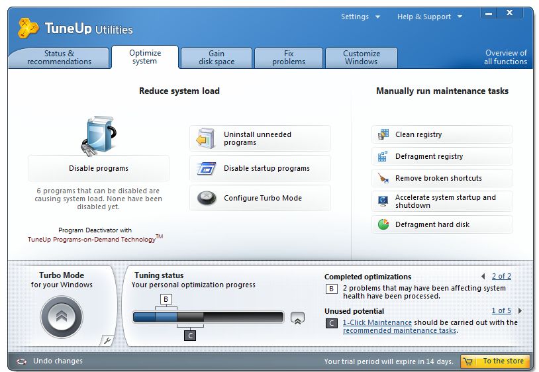Image resolution: width=539 pixels, height=372 pixels.
Task: Click Uninstall unneeded programs
Action: (260, 138)
